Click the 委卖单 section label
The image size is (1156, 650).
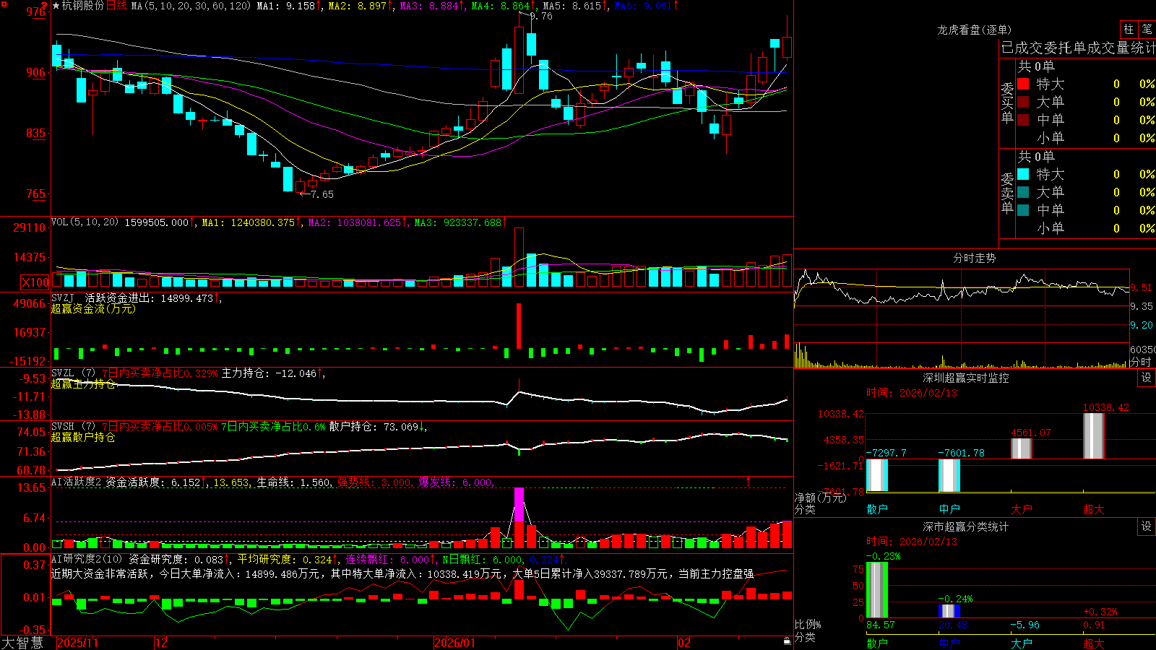click(x=1007, y=192)
